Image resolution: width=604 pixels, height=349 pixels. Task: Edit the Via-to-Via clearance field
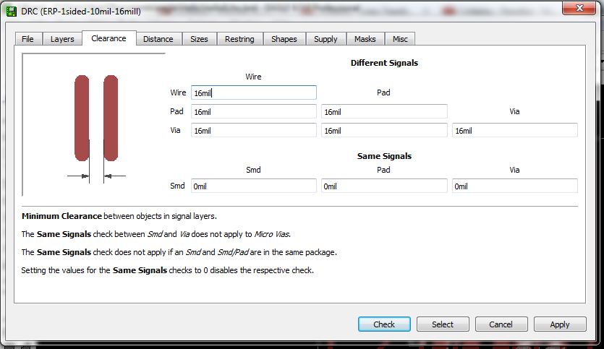[514, 130]
